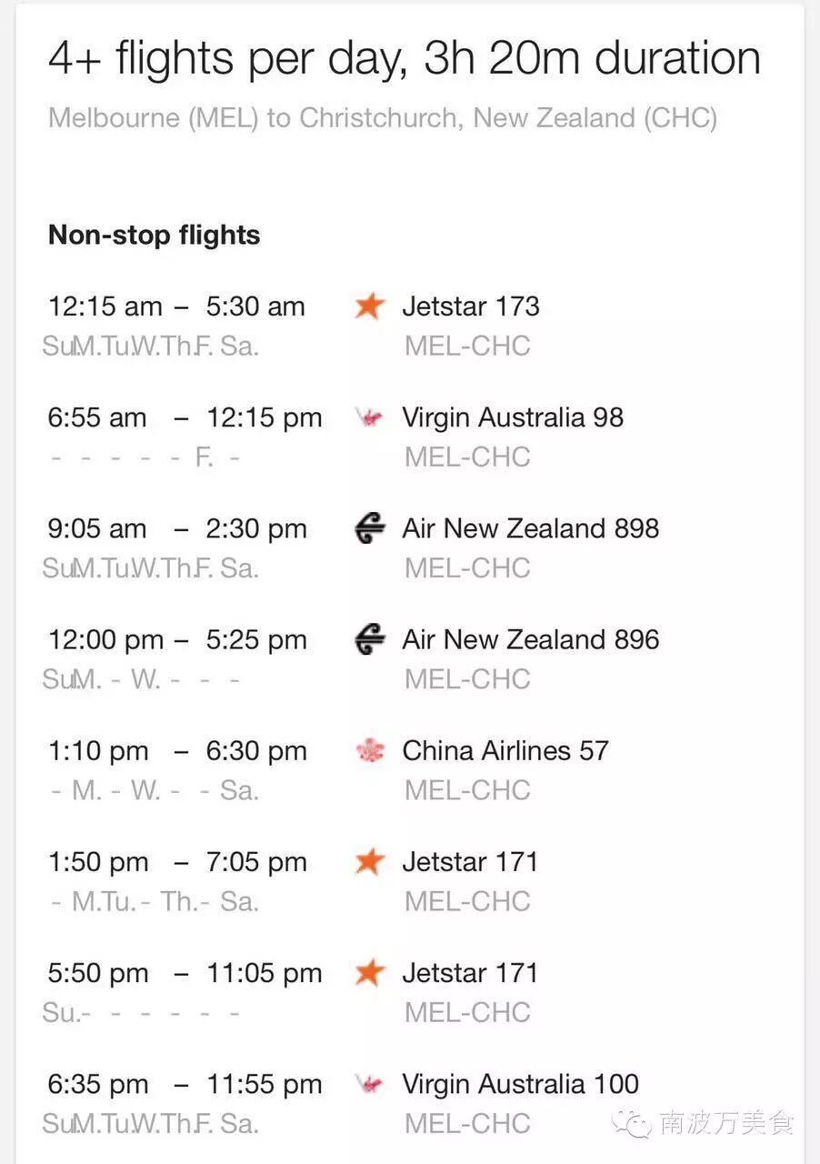Click the Air New Zealand 898 koru logo
This screenshot has width=820, height=1164.
point(369,528)
